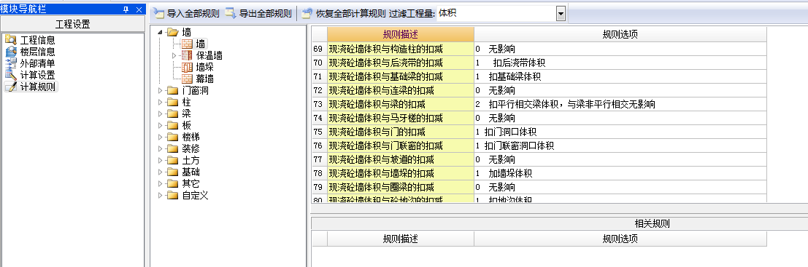The width and height of the screenshot is (808, 267).
Task: Click the 恢复全部计算规则 button label
Action: pyautogui.click(x=350, y=14)
